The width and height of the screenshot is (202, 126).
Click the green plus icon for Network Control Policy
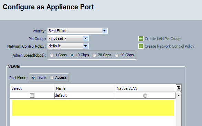click(141, 46)
